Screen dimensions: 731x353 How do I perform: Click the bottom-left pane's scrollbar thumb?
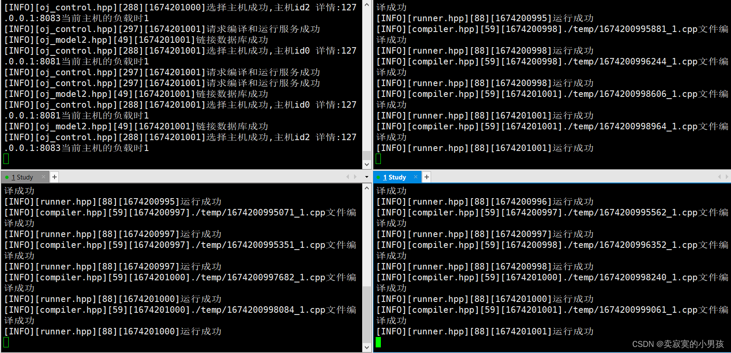[x=367, y=314]
